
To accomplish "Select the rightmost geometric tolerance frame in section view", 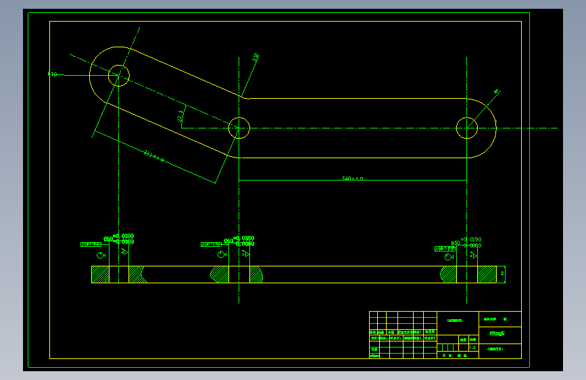I will click(445, 249).
